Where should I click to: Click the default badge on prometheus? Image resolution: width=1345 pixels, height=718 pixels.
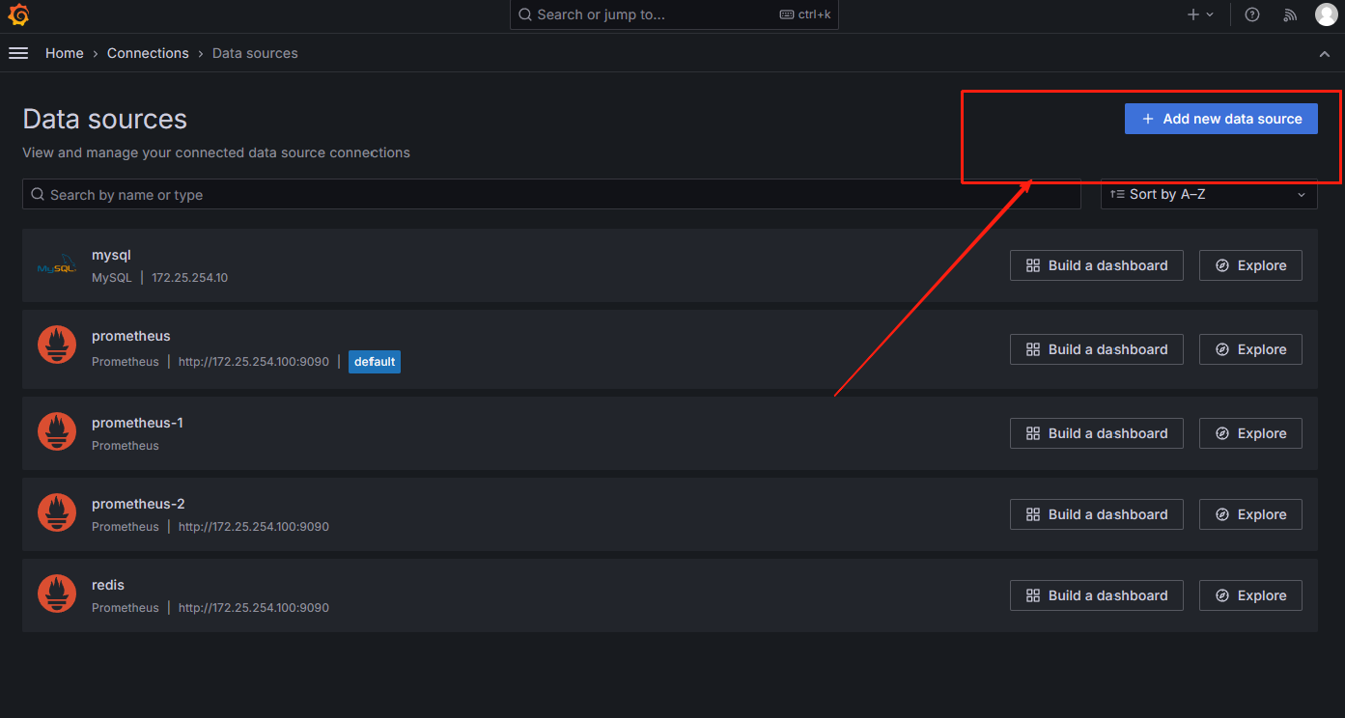click(x=375, y=362)
